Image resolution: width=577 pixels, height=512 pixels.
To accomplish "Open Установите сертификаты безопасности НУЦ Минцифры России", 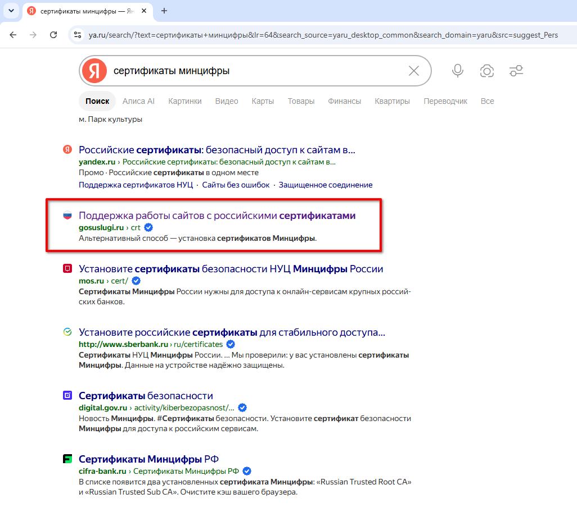I will [231, 269].
